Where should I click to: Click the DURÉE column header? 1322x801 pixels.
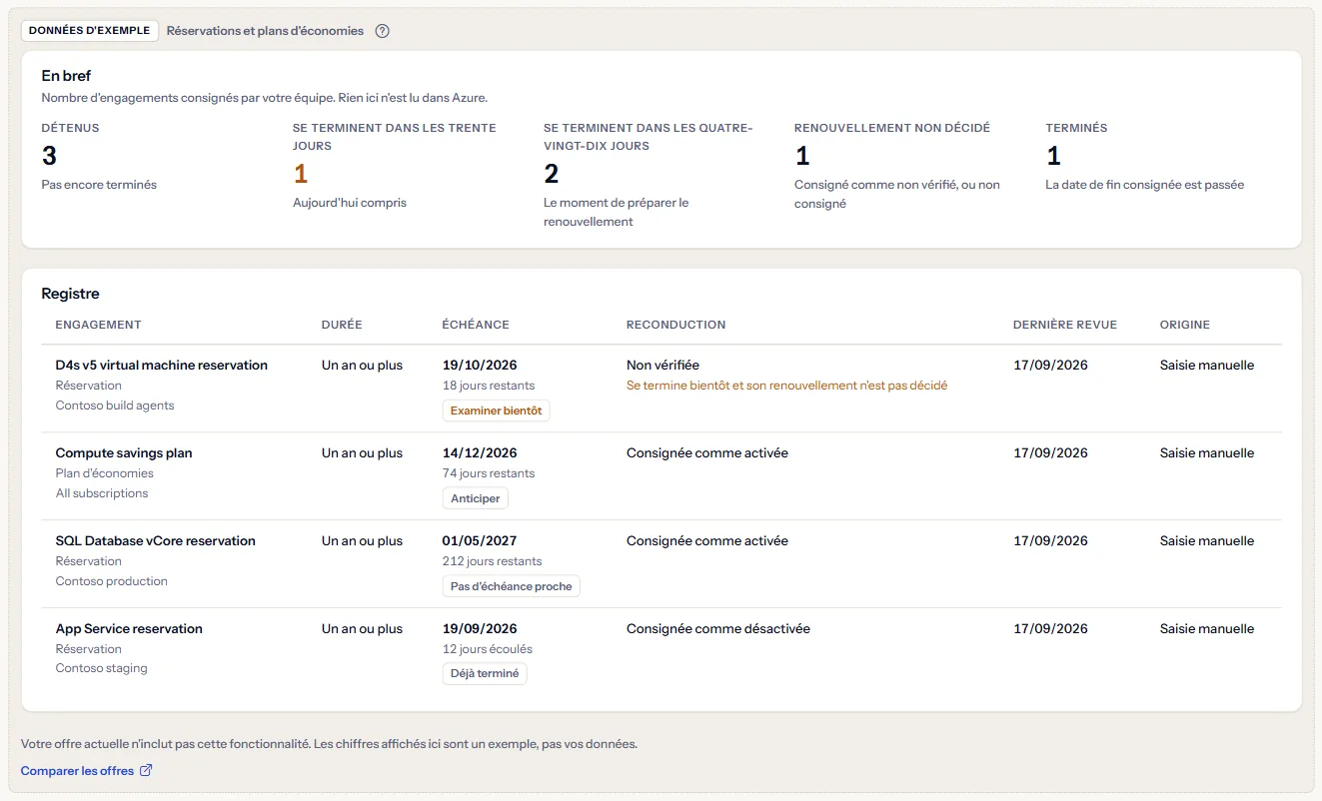342,325
